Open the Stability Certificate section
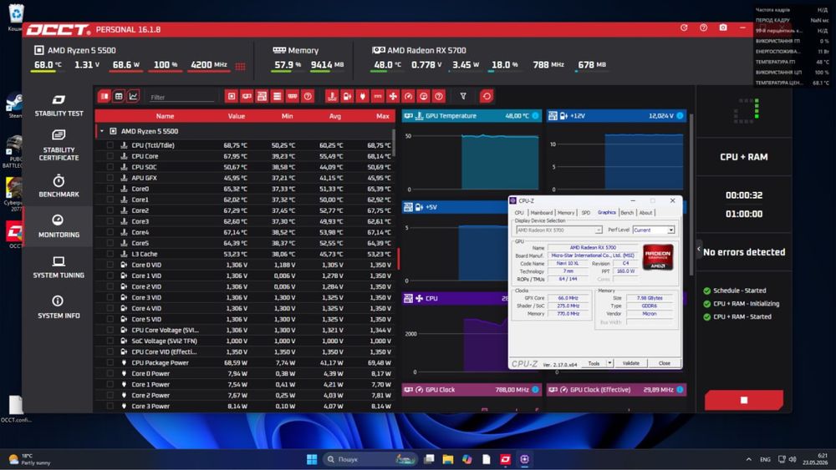Viewport: 836px width, 470px height. [x=59, y=144]
